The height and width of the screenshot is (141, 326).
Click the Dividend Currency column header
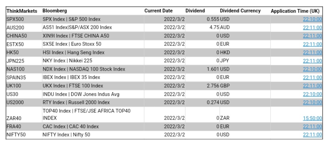coord(240,11)
